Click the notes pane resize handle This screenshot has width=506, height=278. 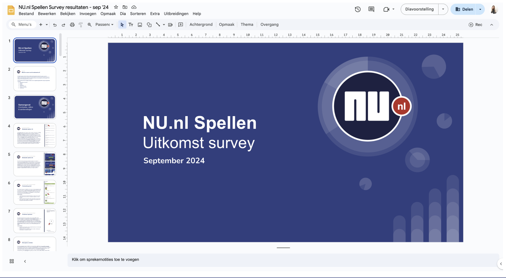(283, 248)
